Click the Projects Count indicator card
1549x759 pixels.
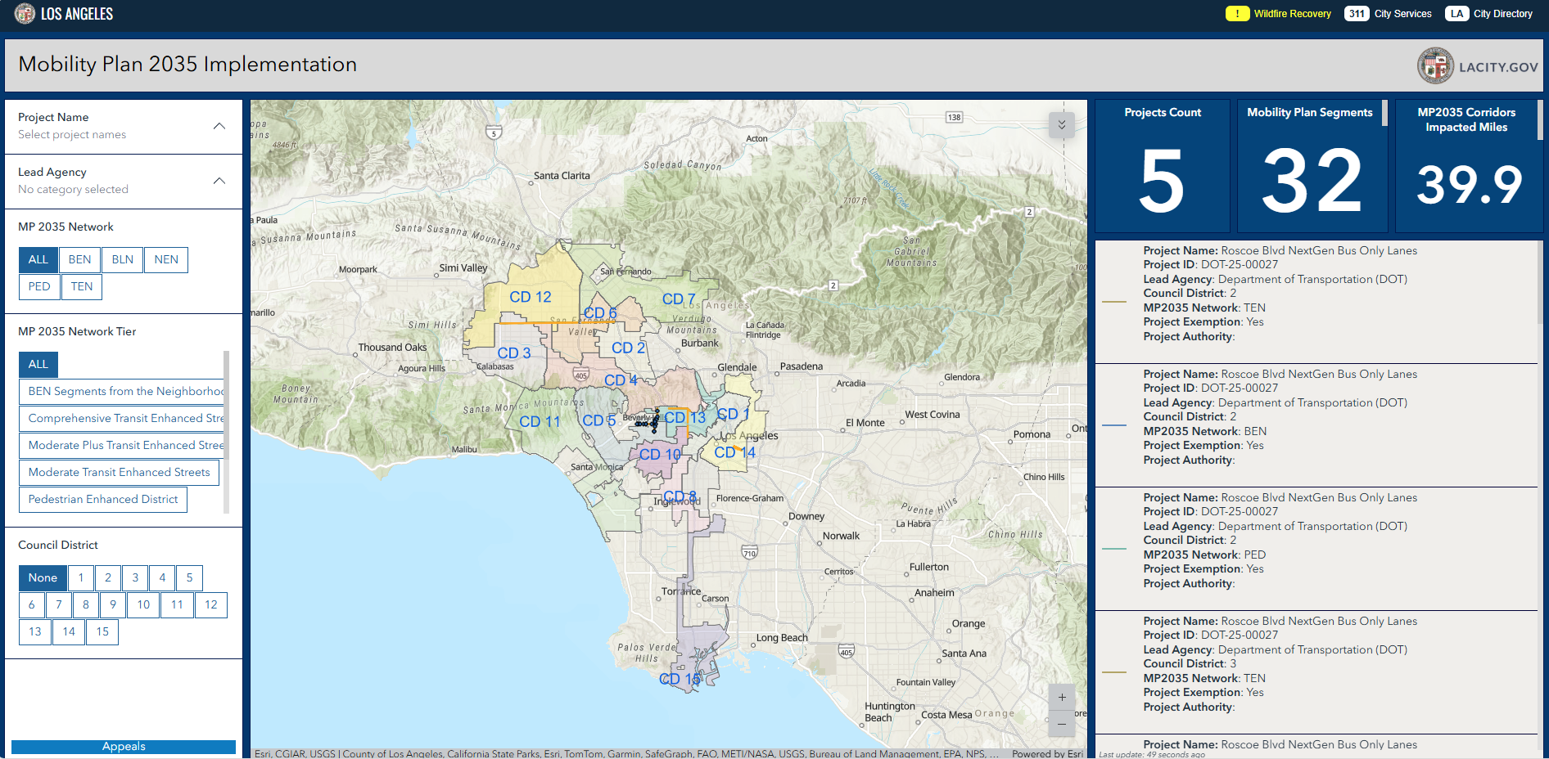(1163, 166)
